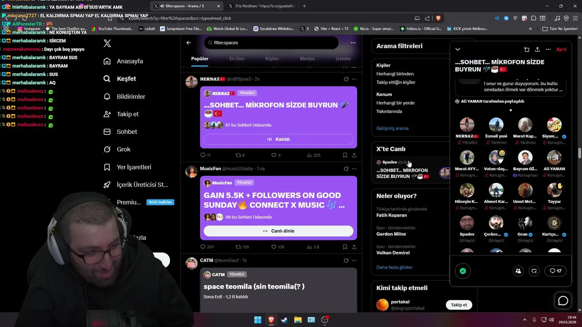Click NERNAZ host avatar in space
This screenshot has height=327, width=582.
(467, 125)
